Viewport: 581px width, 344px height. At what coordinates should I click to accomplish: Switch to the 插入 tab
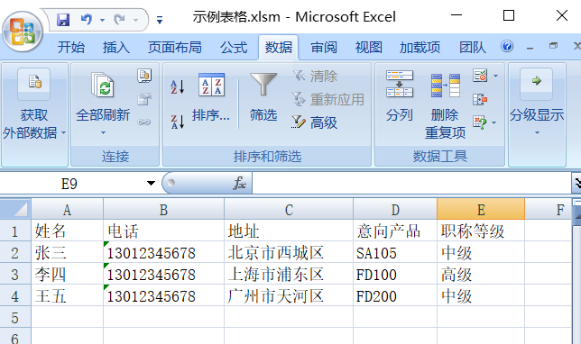click(x=116, y=48)
